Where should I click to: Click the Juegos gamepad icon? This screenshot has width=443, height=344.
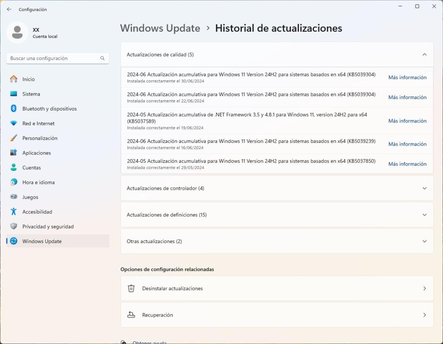point(13,197)
